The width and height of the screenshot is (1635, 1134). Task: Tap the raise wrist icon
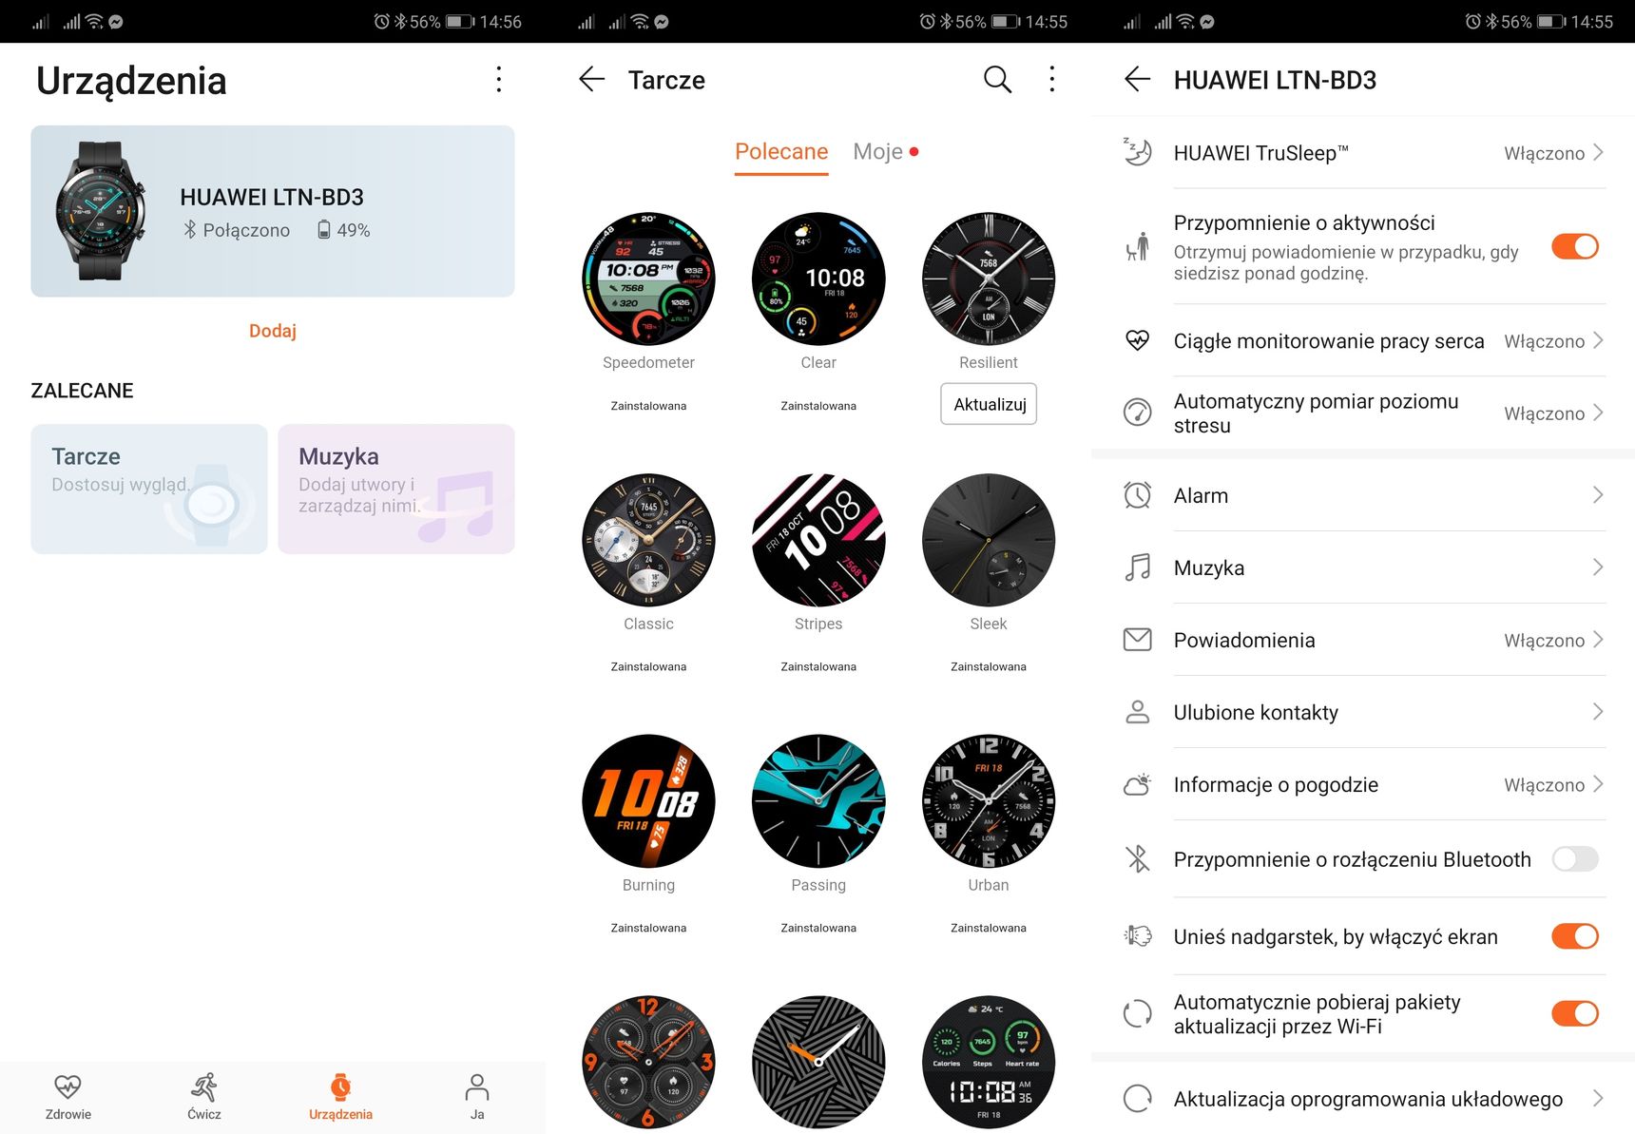pos(1137,936)
